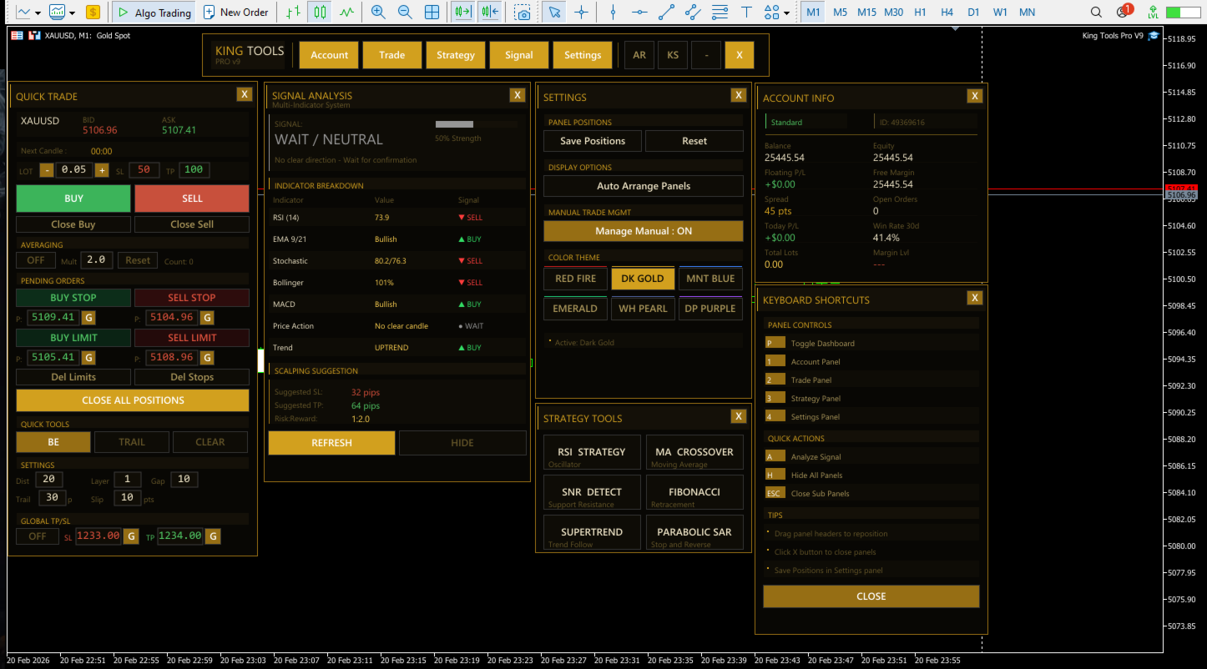Screen dimensions: 1207x669
Task: Expand the shapes objects dropdown
Action: tap(787, 13)
